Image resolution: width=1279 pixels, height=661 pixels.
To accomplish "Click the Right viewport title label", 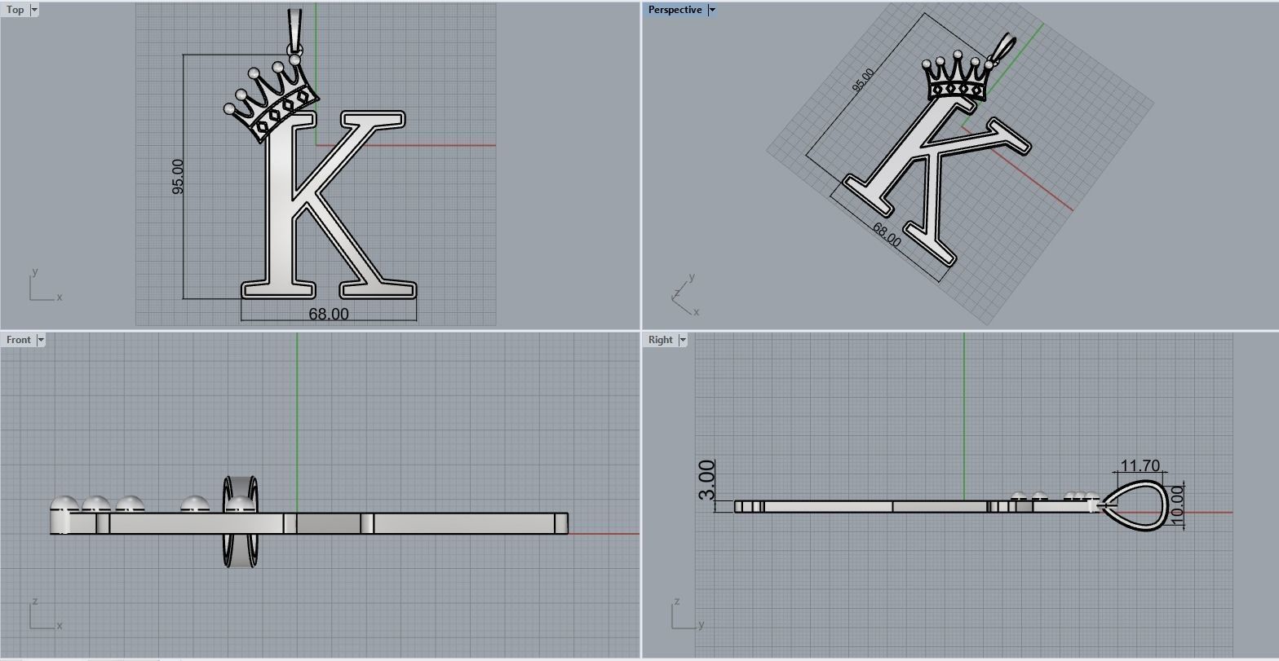I will (x=661, y=340).
